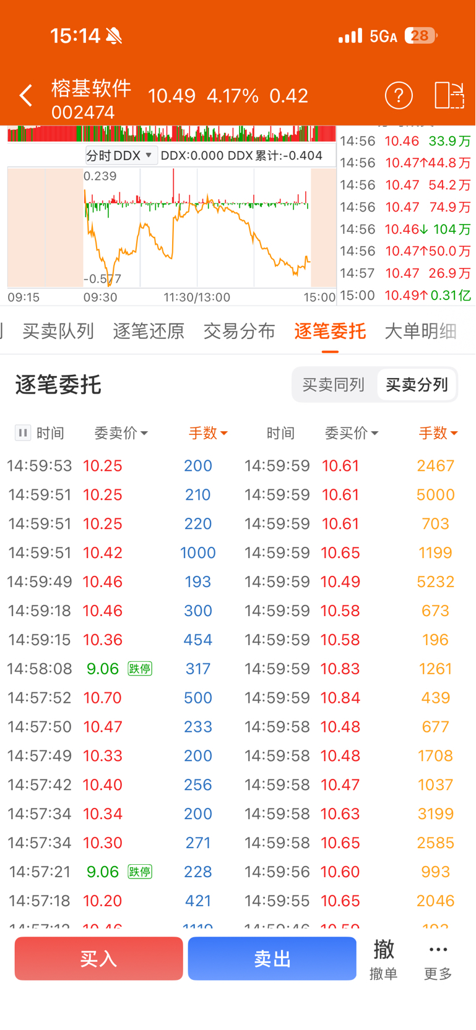
Task: Open the help question mark icon
Action: click(399, 95)
